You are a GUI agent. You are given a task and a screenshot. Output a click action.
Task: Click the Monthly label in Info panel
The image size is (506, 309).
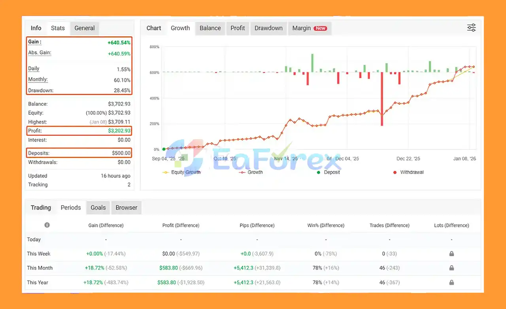tap(38, 79)
